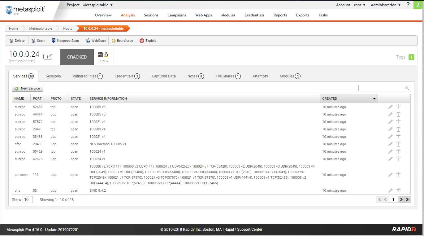The width and height of the screenshot is (424, 236).
Task: Expand the Administration dropdown menu
Action: point(386,5)
